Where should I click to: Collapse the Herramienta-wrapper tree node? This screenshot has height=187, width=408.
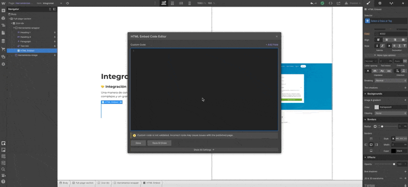(x=14, y=28)
